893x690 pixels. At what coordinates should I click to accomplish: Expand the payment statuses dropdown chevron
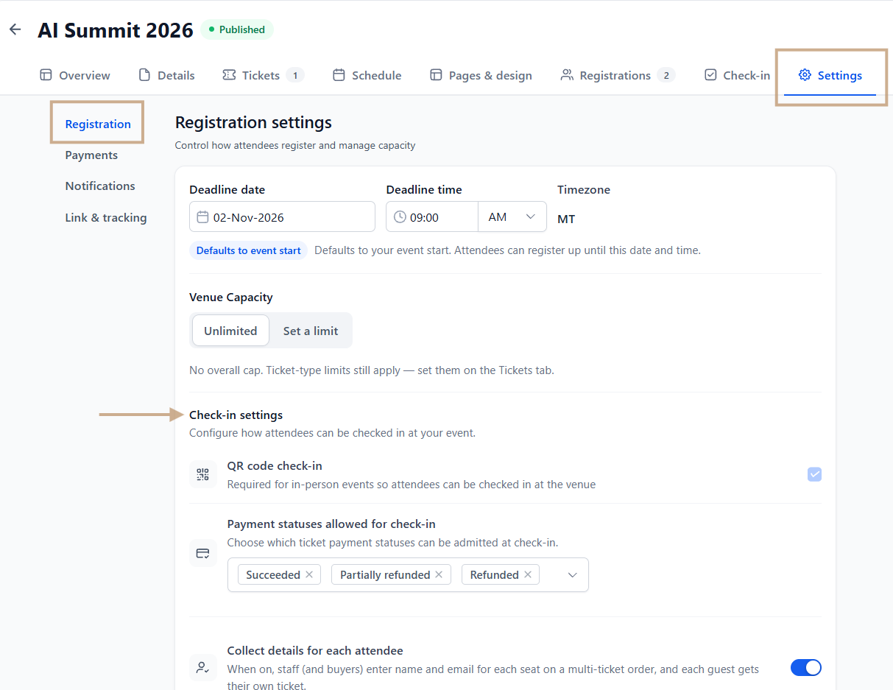pos(572,575)
